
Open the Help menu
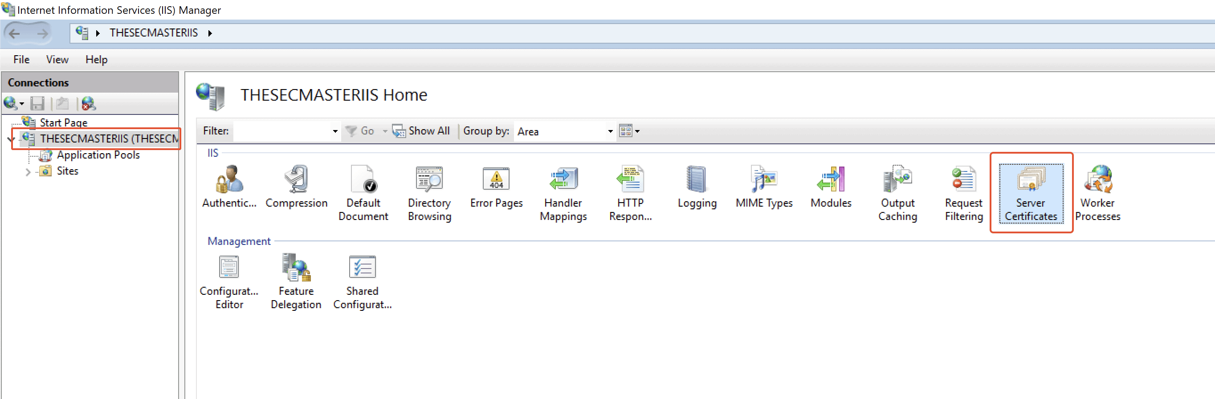[x=96, y=59]
